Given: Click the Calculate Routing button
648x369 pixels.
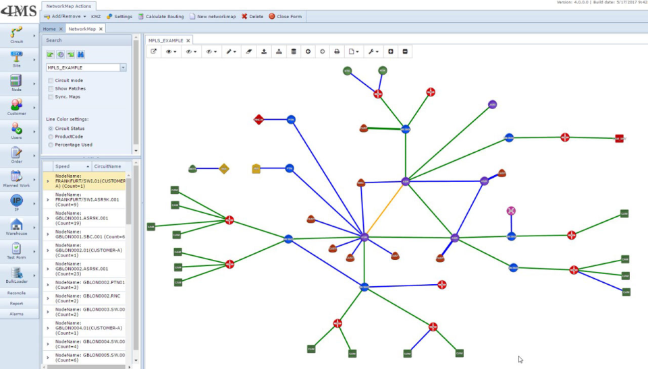Looking at the screenshot, I should click(x=161, y=16).
